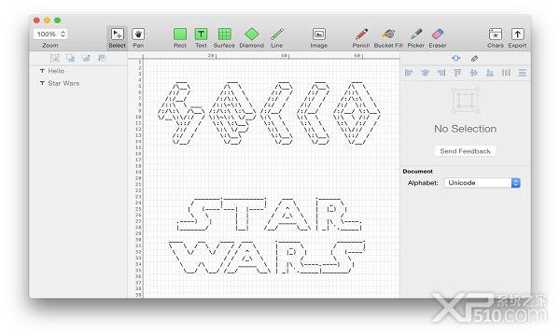Select the Line tool
560x336 pixels.
[x=277, y=38]
